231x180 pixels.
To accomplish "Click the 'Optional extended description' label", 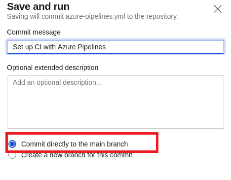I will coord(53,68).
